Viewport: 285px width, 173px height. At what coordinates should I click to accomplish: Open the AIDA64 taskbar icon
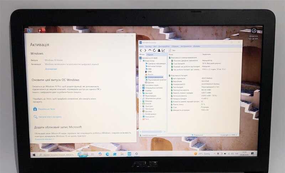129,154
